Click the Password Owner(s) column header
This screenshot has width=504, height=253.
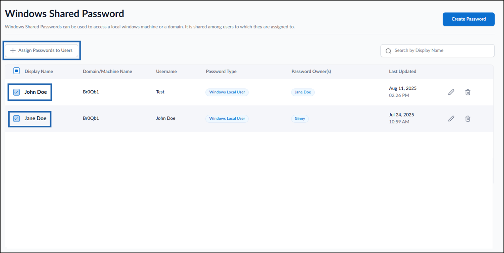311,71
